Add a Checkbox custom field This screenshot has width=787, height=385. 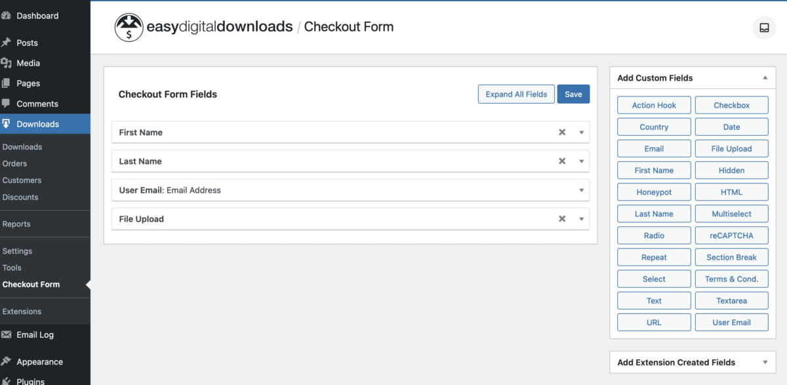[x=731, y=105]
